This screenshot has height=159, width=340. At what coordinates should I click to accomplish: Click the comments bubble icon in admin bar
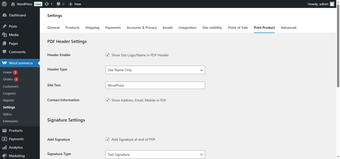pyautogui.click(x=58, y=4)
